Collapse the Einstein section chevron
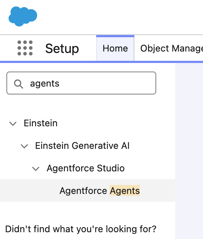The image size is (203, 239). 13,124
